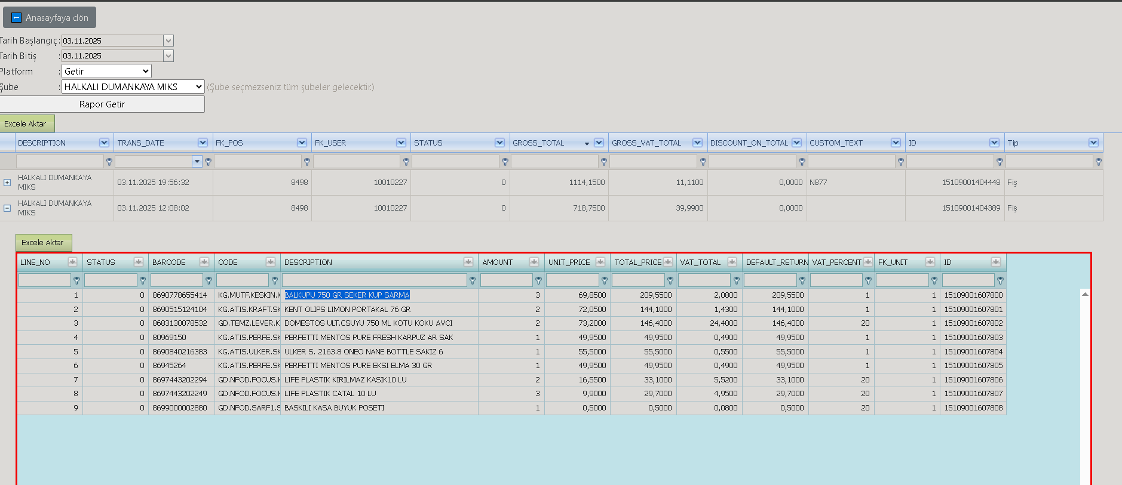The height and width of the screenshot is (485, 1122).
Task: Open TOTAL_PRICE column header menu icon
Action: pyautogui.click(x=667, y=262)
